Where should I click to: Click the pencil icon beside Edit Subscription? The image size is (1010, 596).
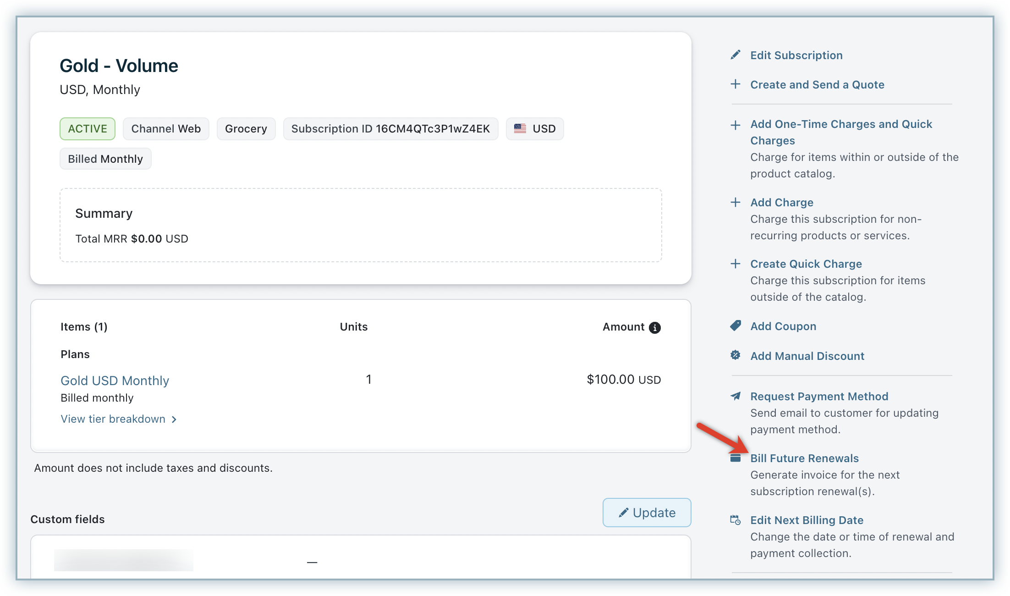(735, 55)
